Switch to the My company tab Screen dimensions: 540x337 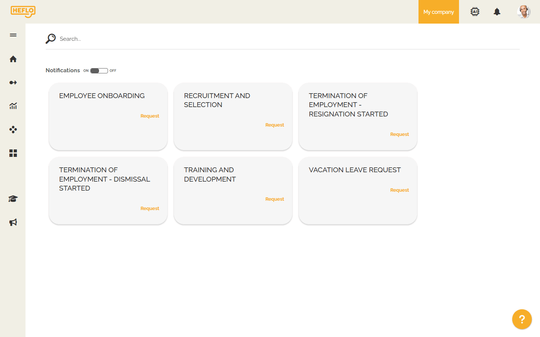tap(438, 12)
